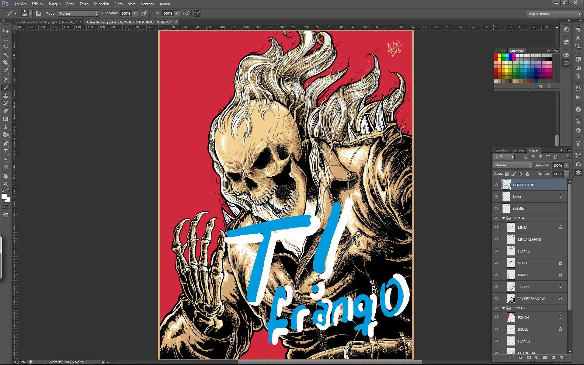This screenshot has height=365, width=584.
Task: Select the Eraser tool
Action: [6, 111]
